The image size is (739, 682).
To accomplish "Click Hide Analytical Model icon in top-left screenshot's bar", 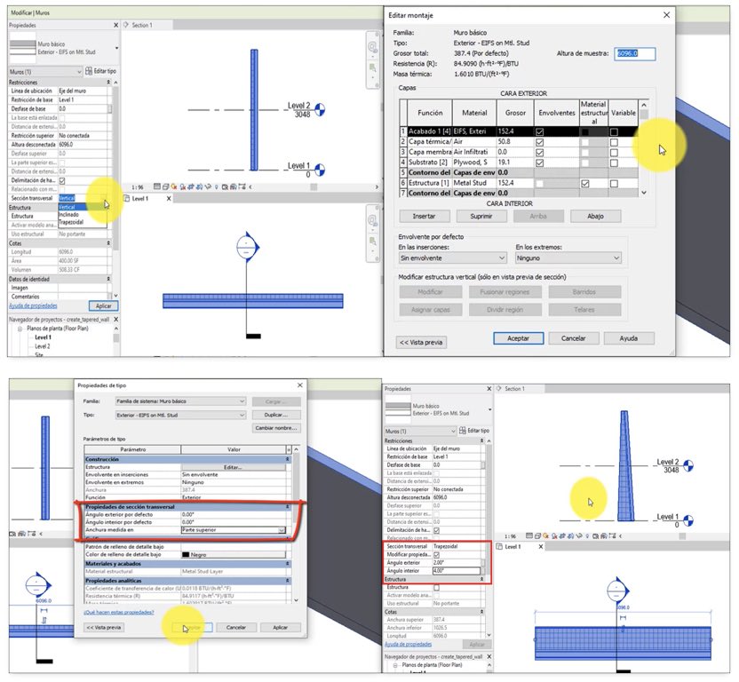I will (x=234, y=186).
